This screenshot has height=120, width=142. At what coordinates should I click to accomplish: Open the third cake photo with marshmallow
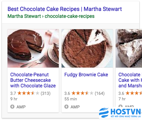point(129,48)
